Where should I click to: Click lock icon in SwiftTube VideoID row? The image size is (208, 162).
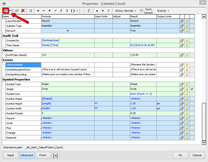coord(182,55)
